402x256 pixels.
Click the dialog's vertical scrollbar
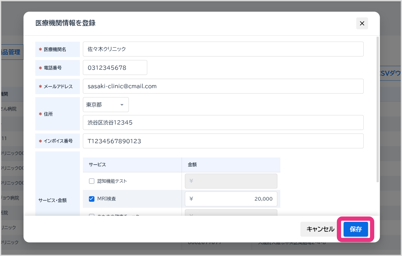pyautogui.click(x=377, y=109)
